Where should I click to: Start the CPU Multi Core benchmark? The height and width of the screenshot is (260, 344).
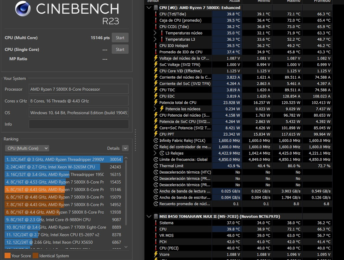coord(120,38)
